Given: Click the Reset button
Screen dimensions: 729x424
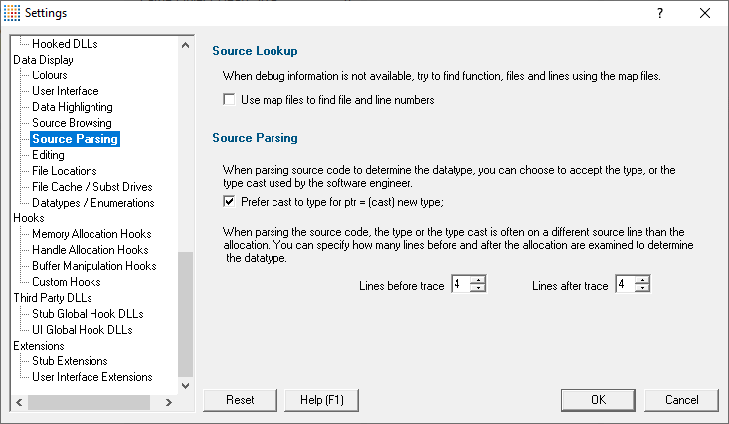Looking at the screenshot, I should (240, 400).
